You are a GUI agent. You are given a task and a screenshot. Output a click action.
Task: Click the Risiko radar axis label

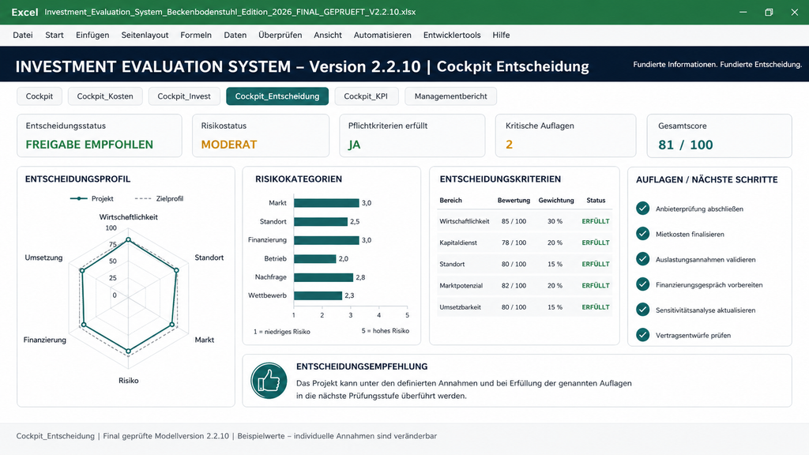129,380
